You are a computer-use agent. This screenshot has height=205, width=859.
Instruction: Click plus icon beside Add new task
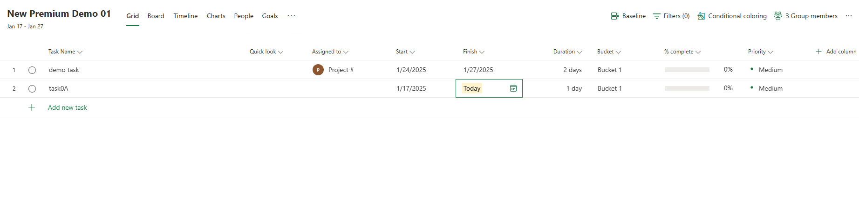pos(32,107)
